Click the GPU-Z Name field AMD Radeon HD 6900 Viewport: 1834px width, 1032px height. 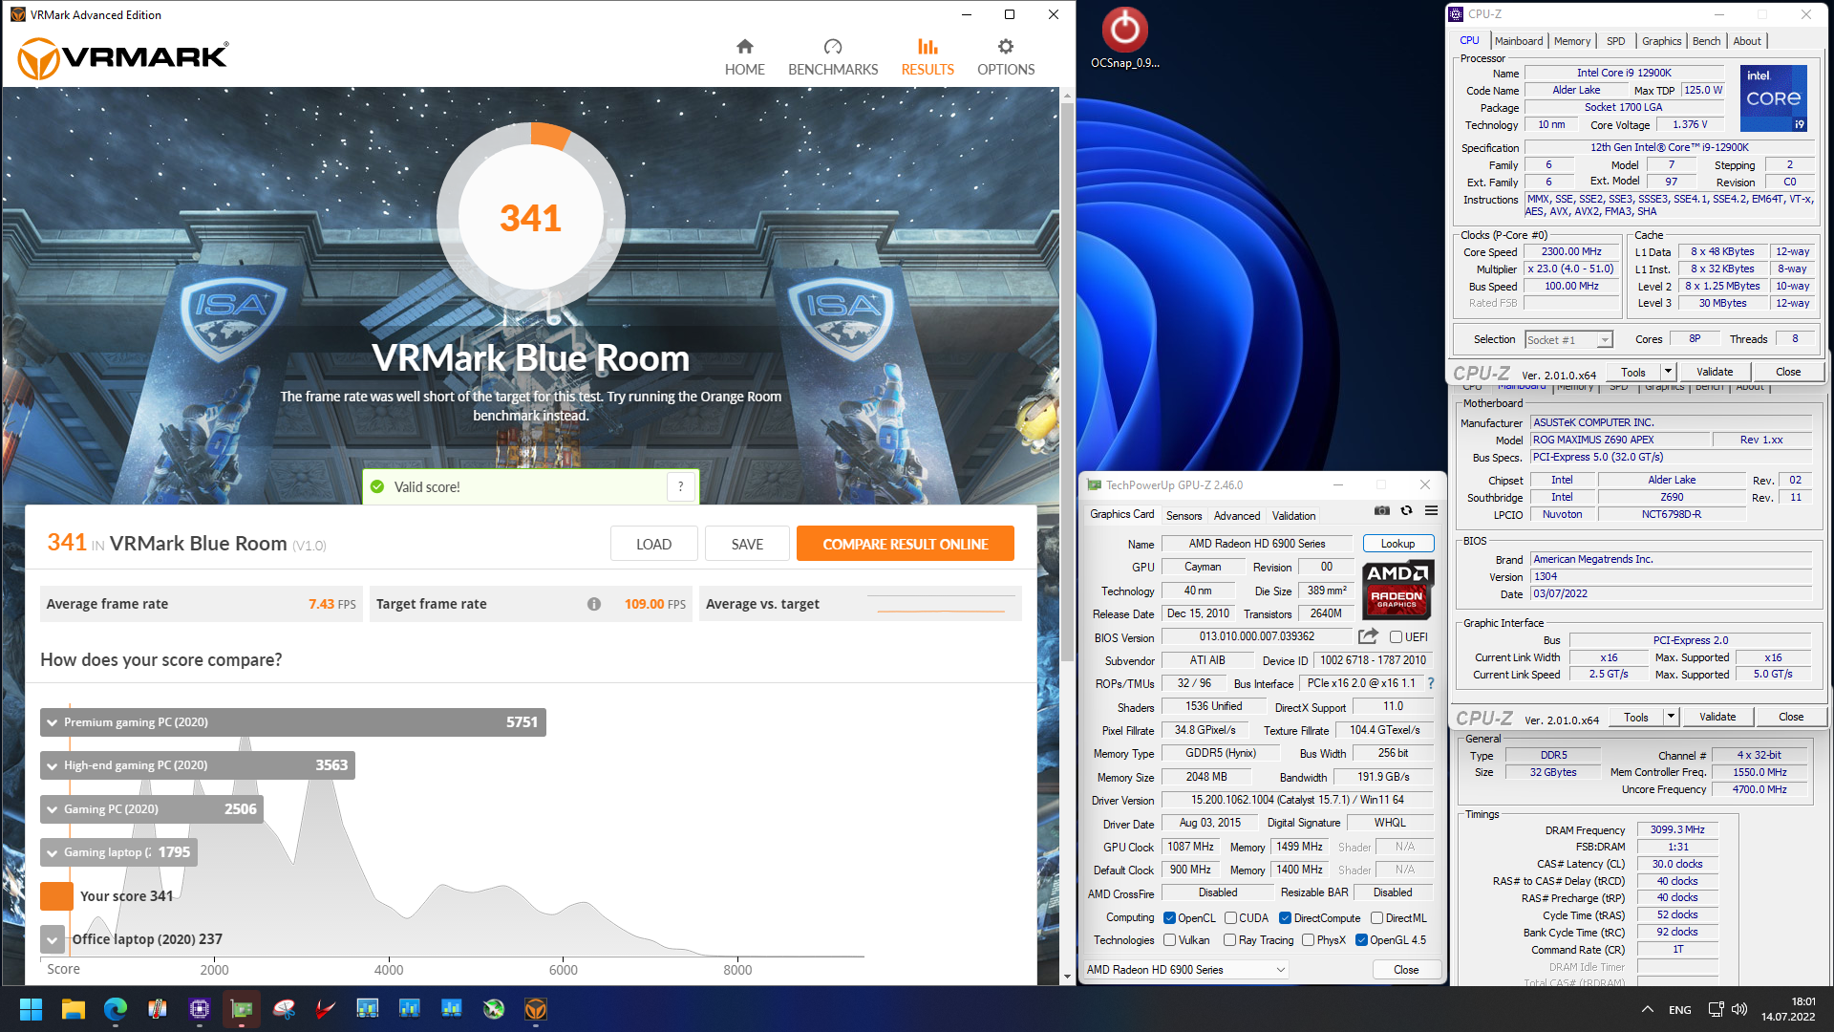click(1256, 544)
